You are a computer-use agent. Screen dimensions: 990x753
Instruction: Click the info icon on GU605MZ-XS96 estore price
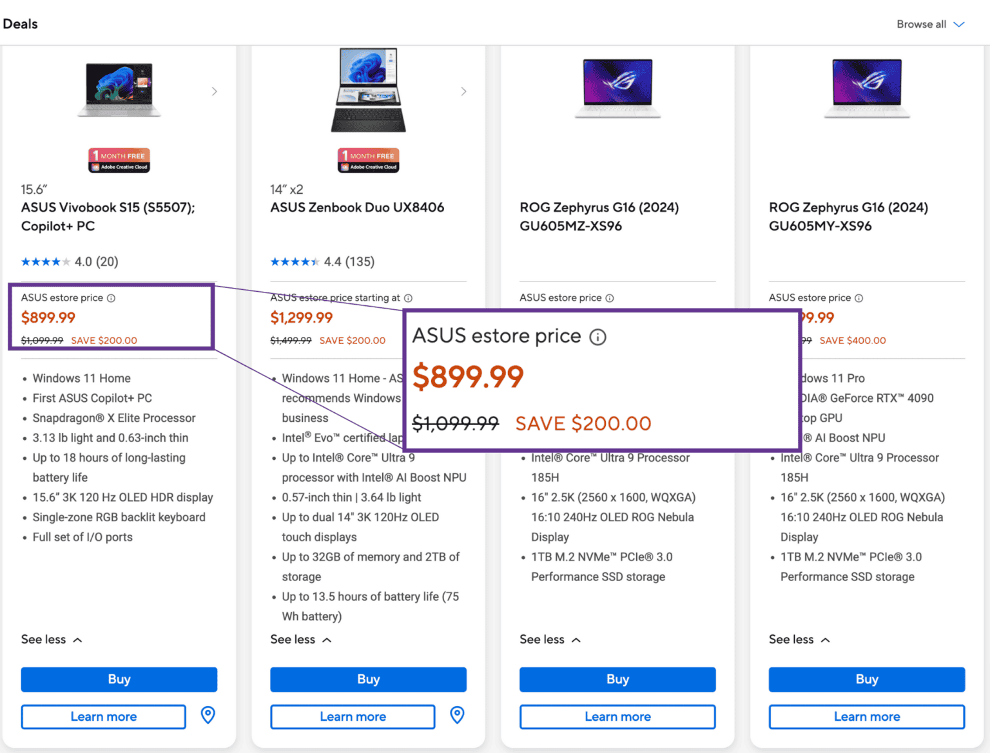coord(610,298)
